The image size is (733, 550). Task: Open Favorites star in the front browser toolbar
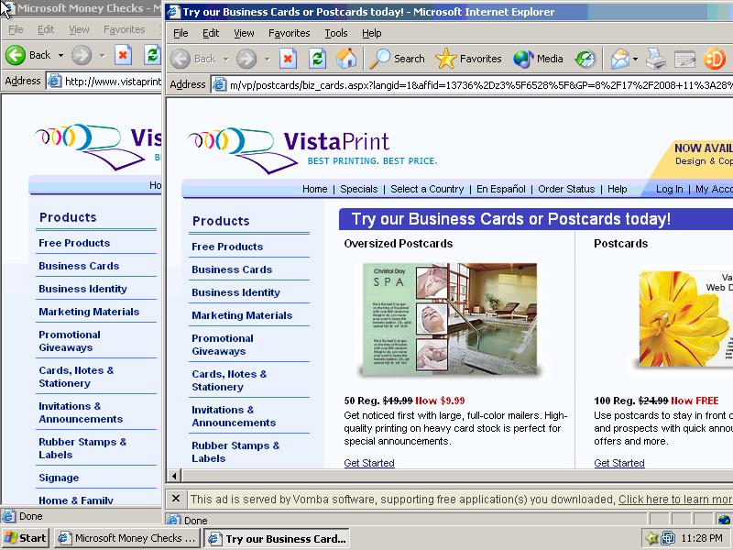click(x=468, y=59)
